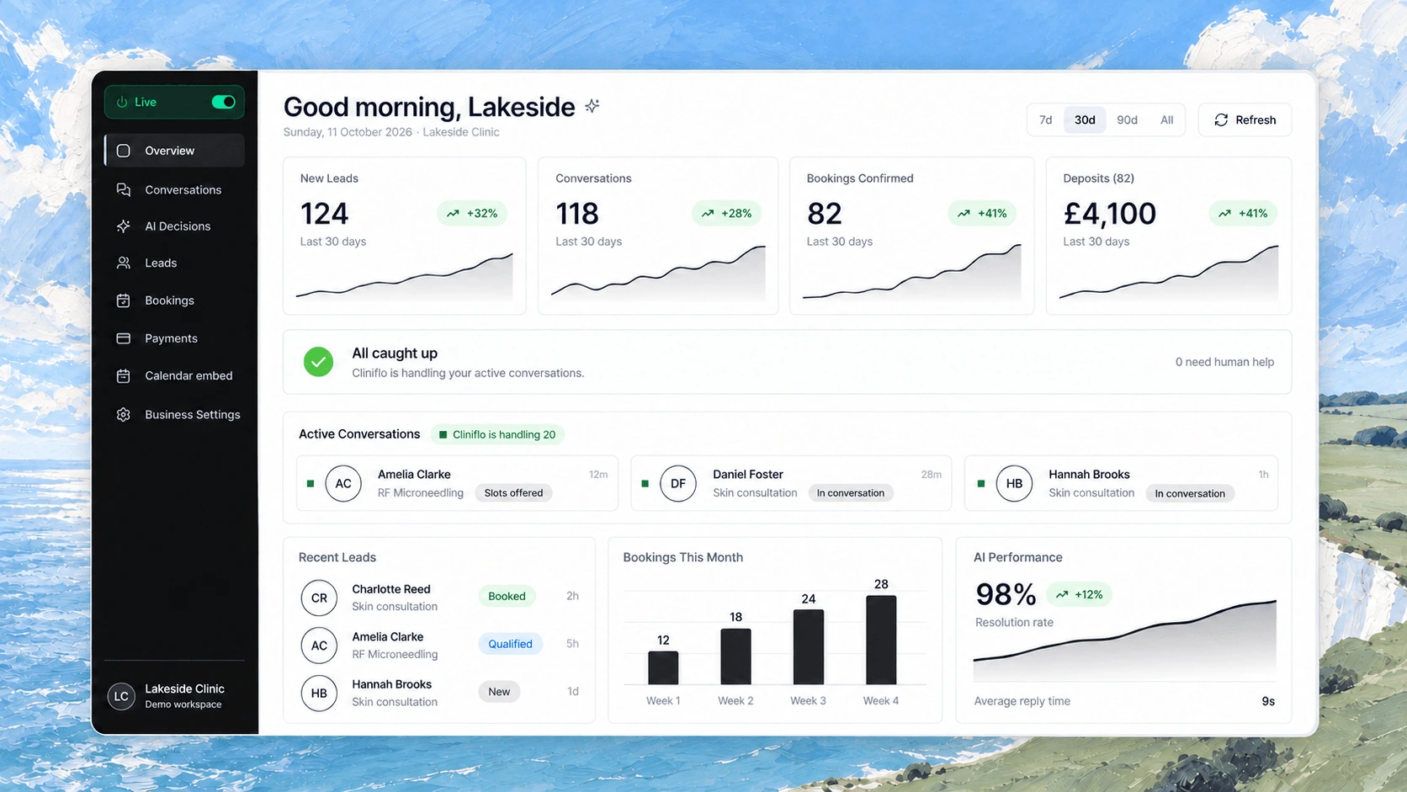Click Charlotte Reed's CR avatar

(x=319, y=598)
